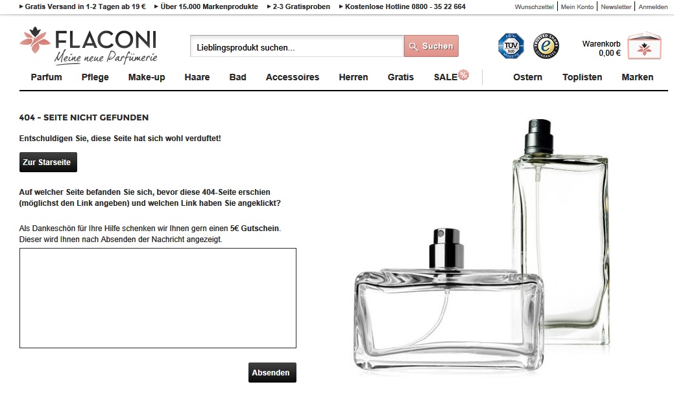Submit the message with Absenden
This screenshot has height=402, width=674.
coord(272,372)
